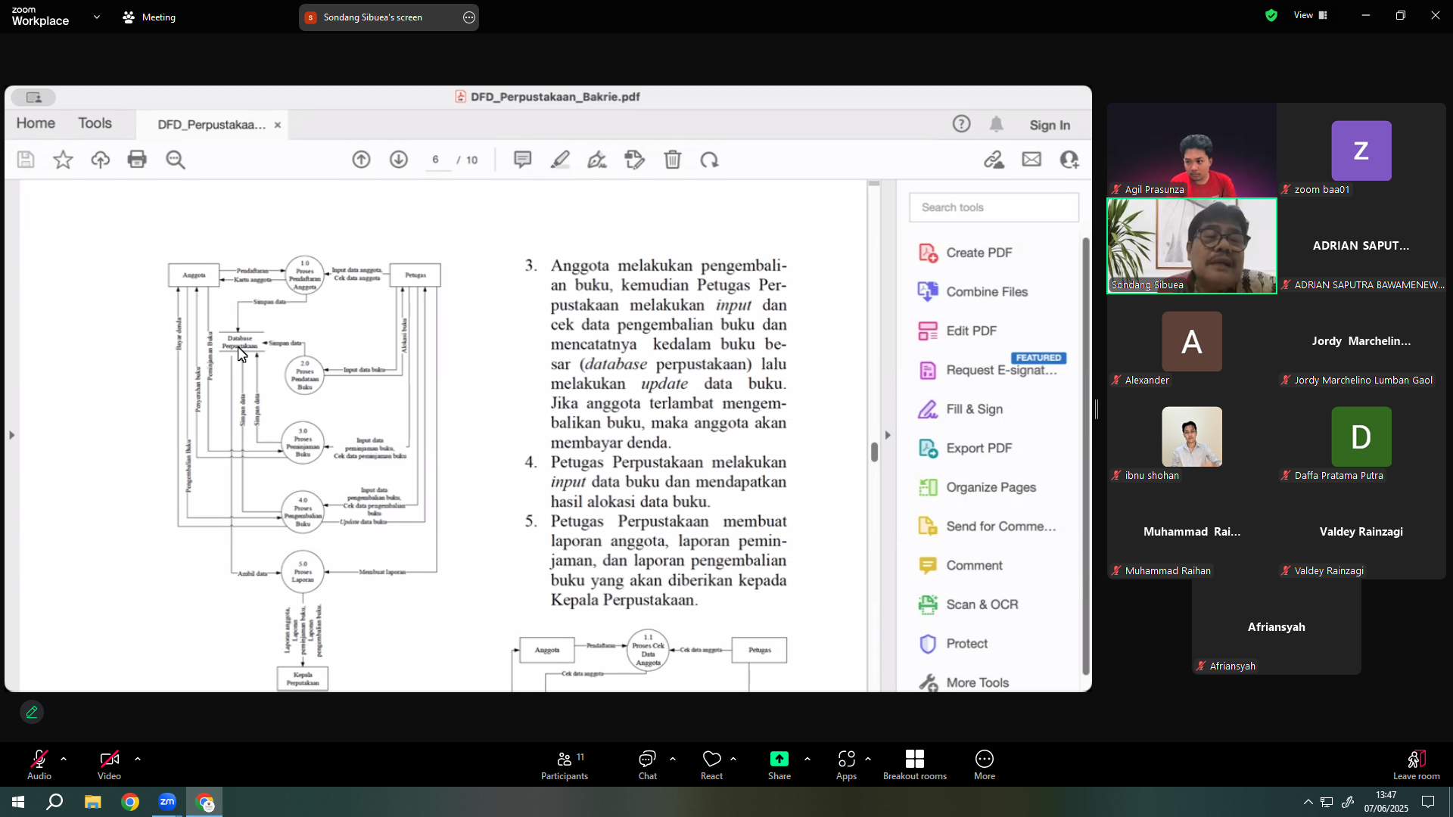Click the rotate/undo circular arrow icon
The height and width of the screenshot is (817, 1453).
[x=709, y=160]
